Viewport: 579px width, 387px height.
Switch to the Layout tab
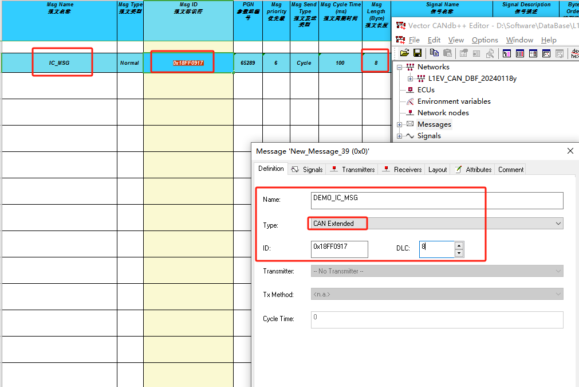pos(437,169)
